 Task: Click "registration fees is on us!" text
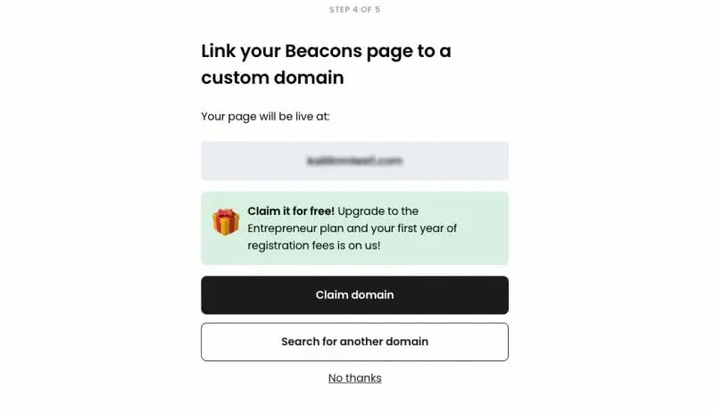[314, 244]
